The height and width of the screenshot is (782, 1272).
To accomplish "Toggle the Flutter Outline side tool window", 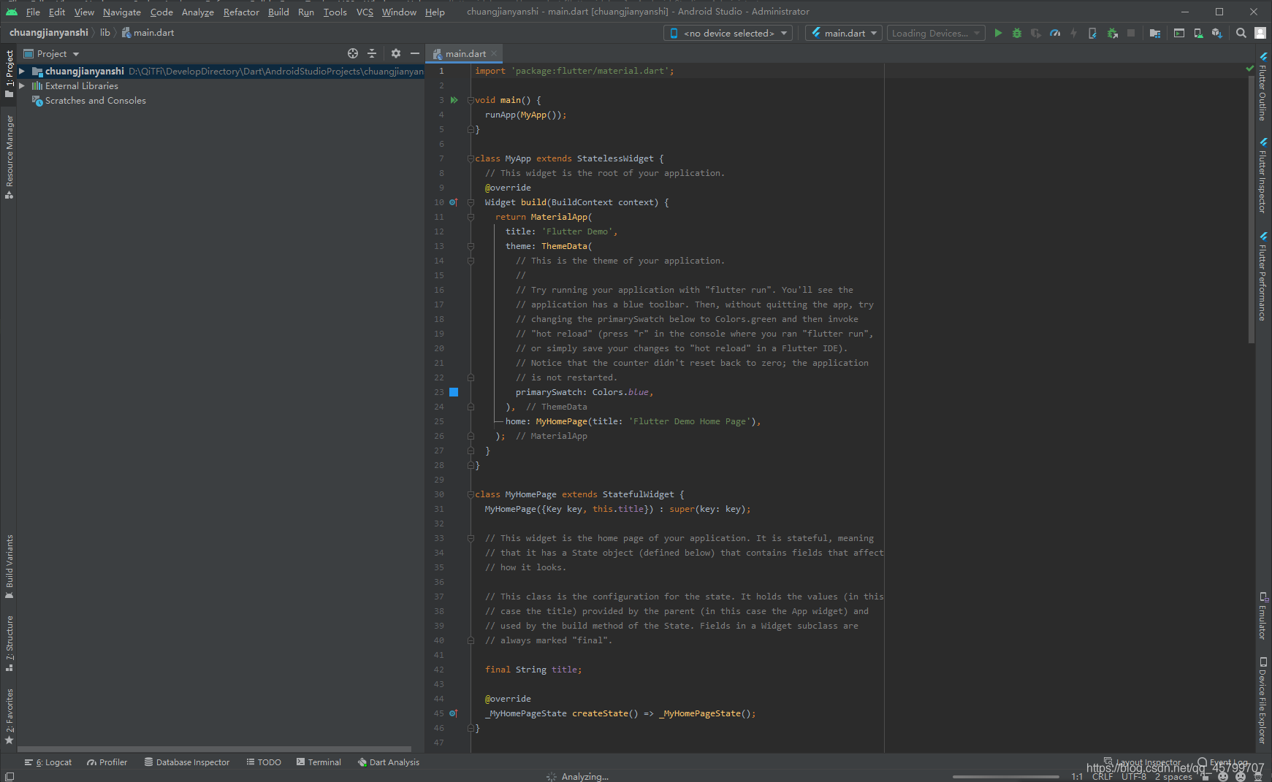I will point(1263,86).
